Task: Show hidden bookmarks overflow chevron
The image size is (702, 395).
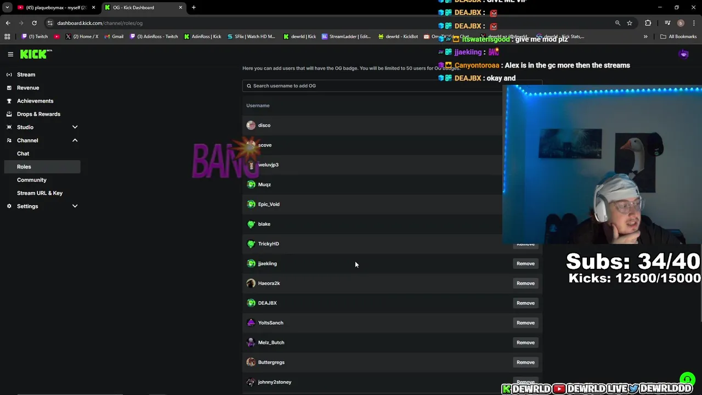Action: [646, 37]
